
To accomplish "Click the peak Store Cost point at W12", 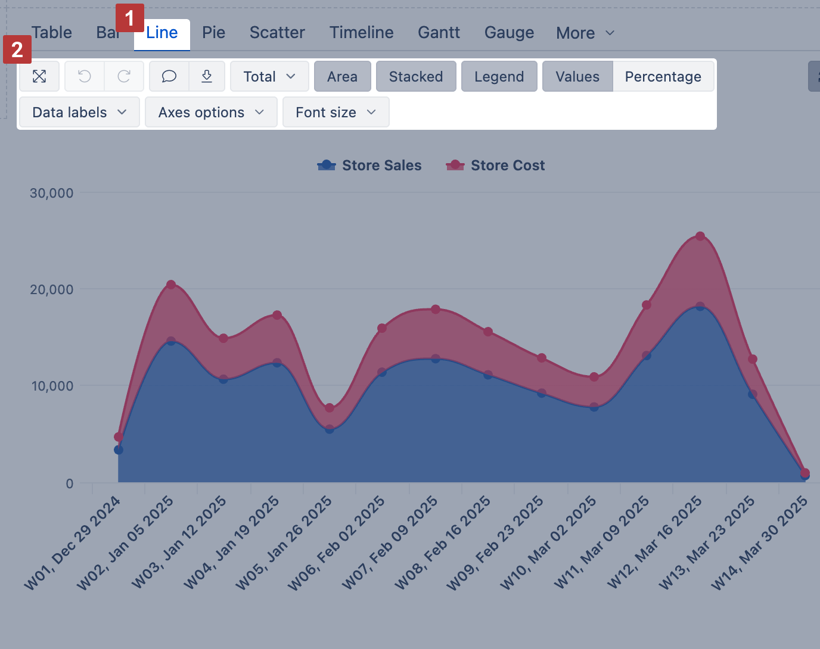I will click(x=700, y=236).
